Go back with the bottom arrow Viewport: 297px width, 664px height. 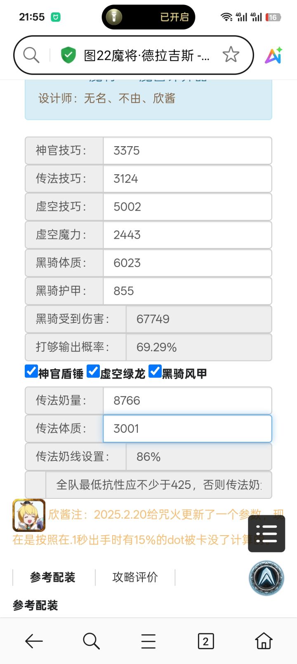pyautogui.click(x=34, y=641)
